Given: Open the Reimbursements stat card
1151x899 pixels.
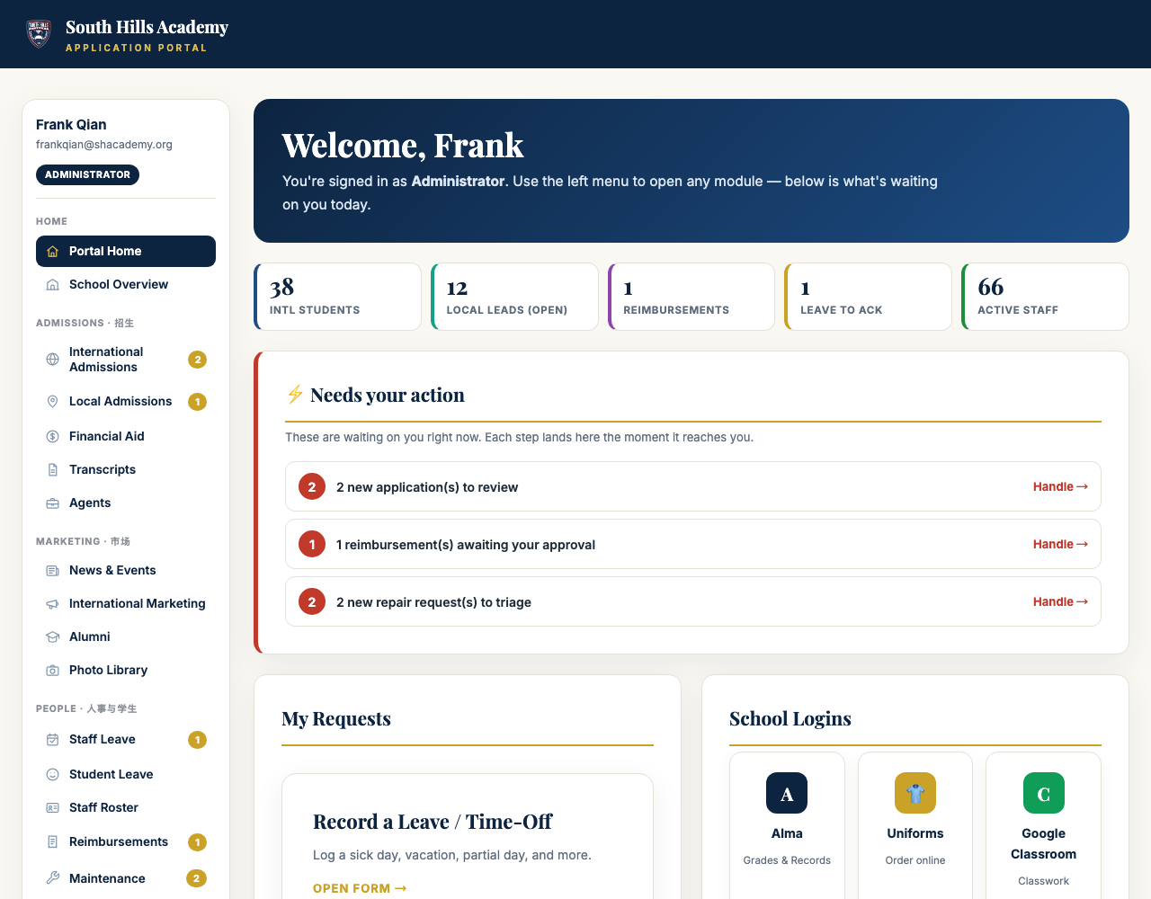Looking at the screenshot, I should click(691, 297).
